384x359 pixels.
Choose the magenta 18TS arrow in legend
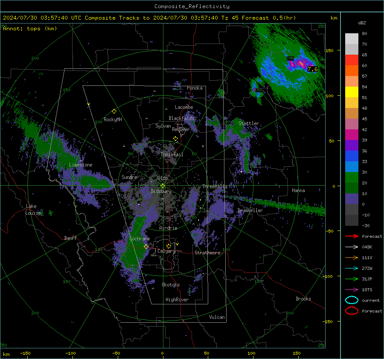[x=352, y=290]
